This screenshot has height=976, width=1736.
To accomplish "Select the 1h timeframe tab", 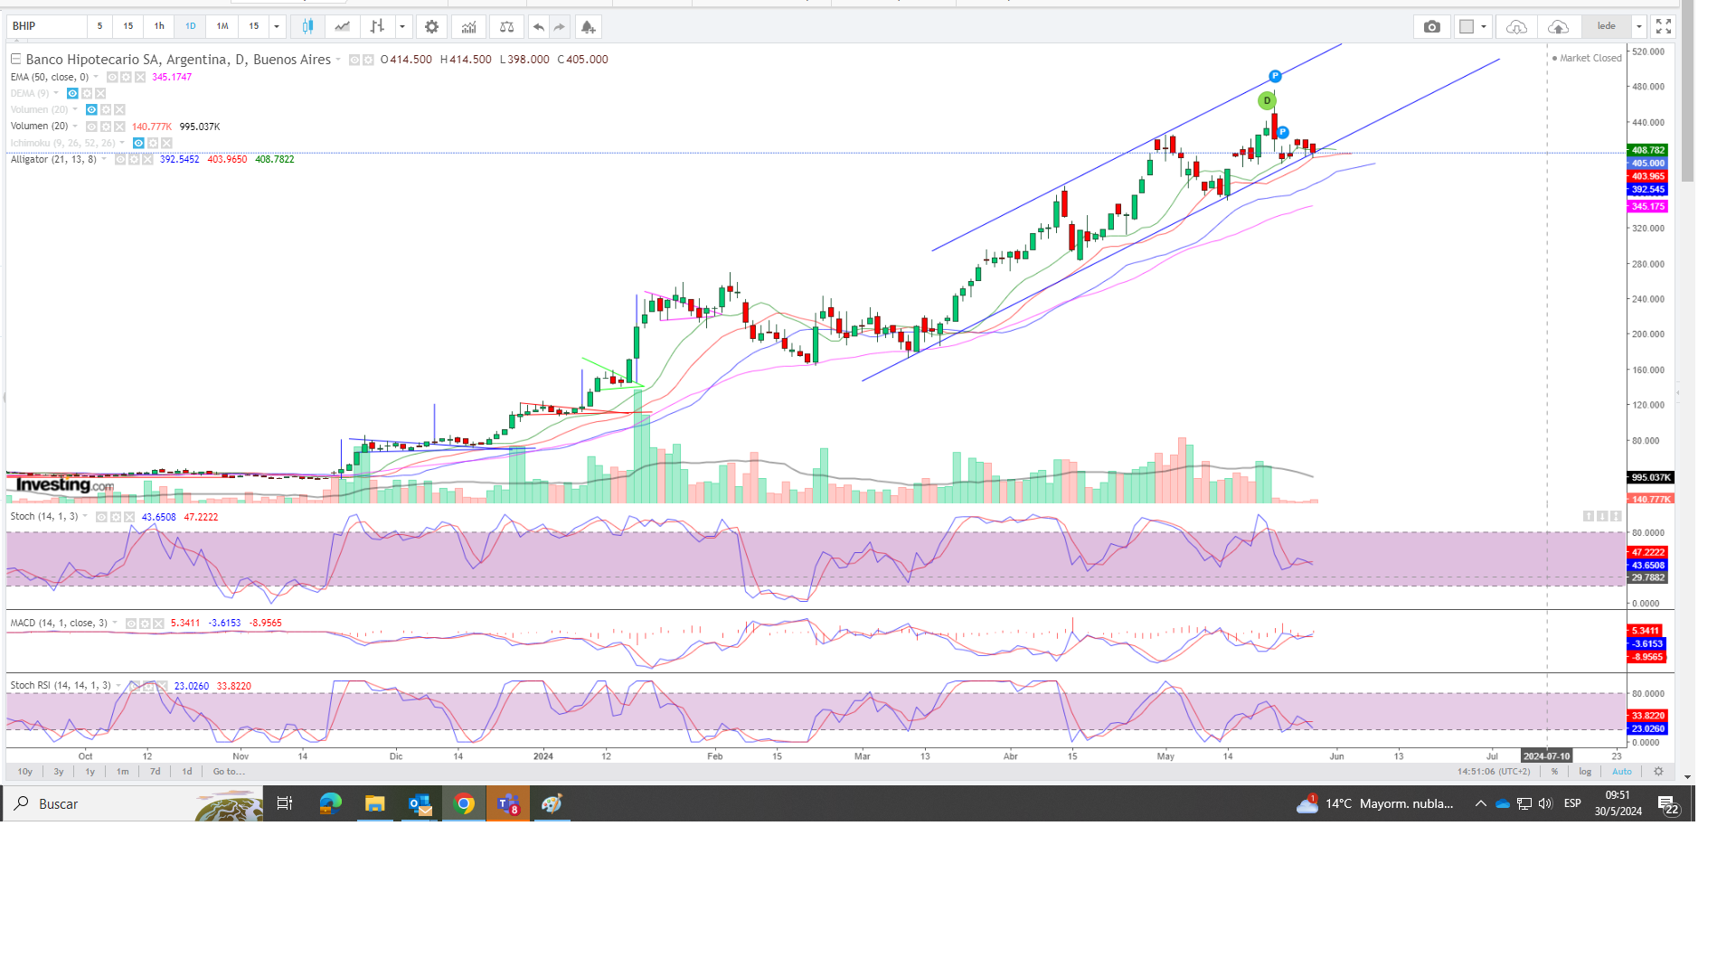I will 159,26.
